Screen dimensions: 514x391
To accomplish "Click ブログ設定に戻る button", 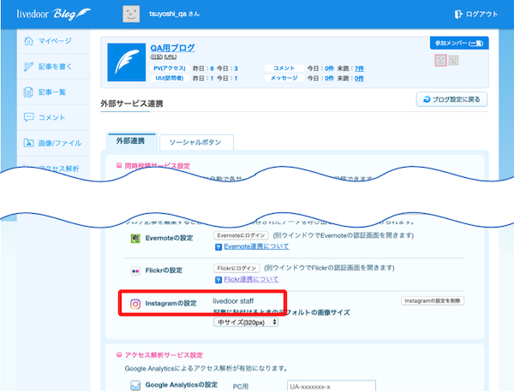I will pyautogui.click(x=451, y=99).
